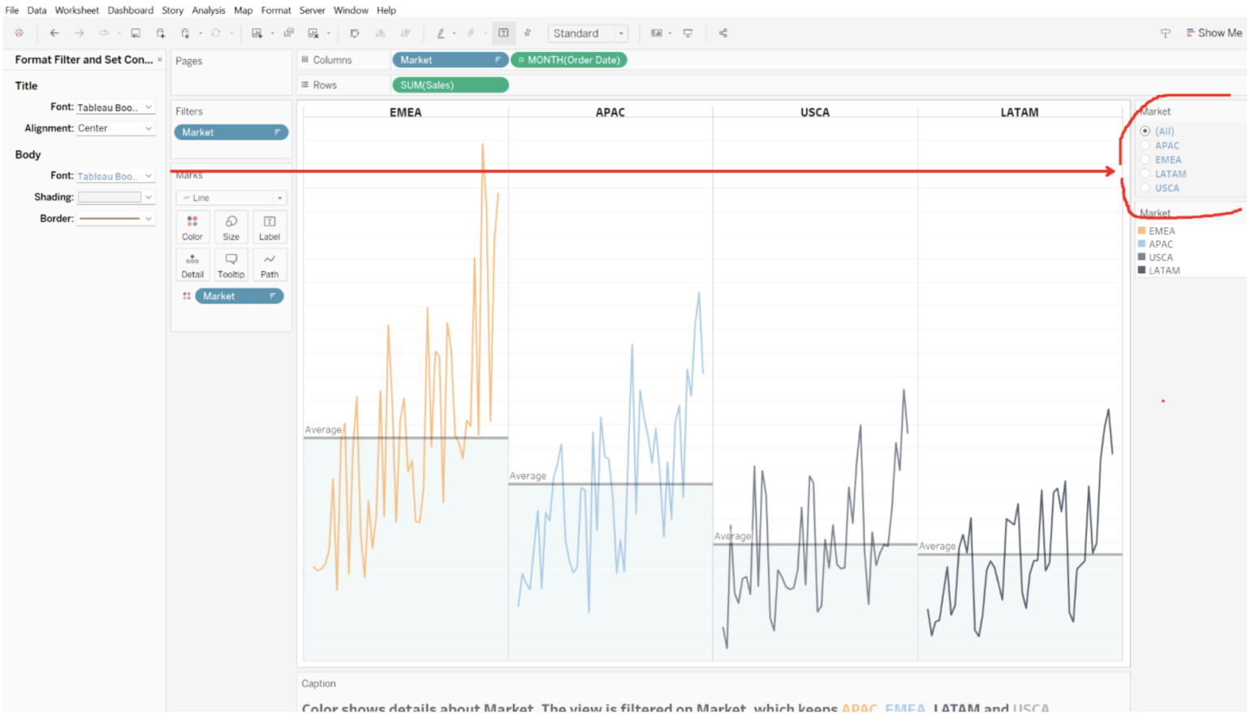Click the back arrow undo toolbar icon
This screenshot has width=1247, height=713.
point(54,33)
